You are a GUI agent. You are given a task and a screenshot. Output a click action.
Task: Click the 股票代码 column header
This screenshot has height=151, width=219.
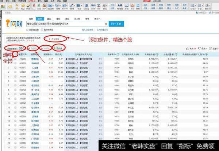pyautogui.click(x=23, y=54)
